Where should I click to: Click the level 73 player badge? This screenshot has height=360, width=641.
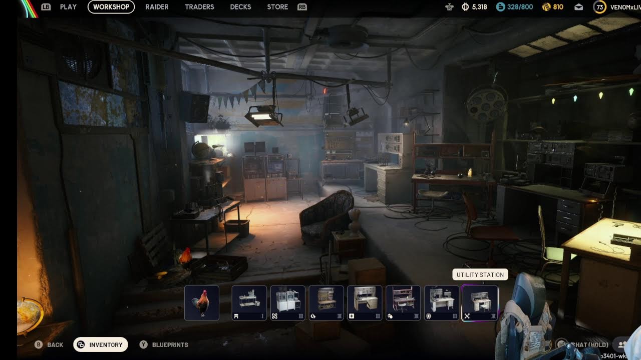[599, 7]
